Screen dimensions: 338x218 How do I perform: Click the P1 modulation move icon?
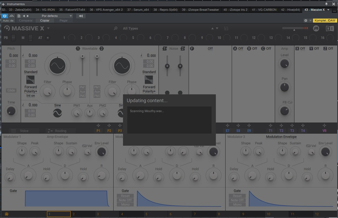click(x=98, y=125)
